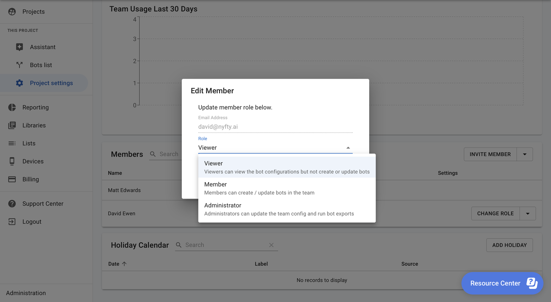Click the Libraries stacked books icon
The width and height of the screenshot is (551, 302).
pos(12,125)
